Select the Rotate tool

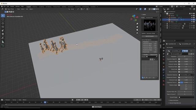[x=3, y=27]
